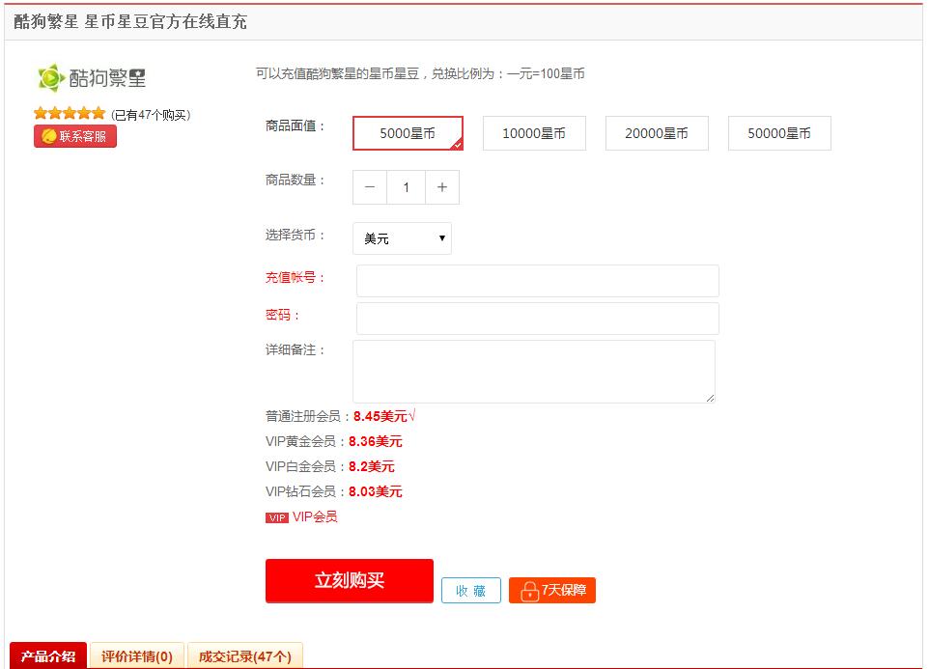Pick the 50000星币 denomination option
Viewport: 929px width, 669px height.
click(x=779, y=133)
